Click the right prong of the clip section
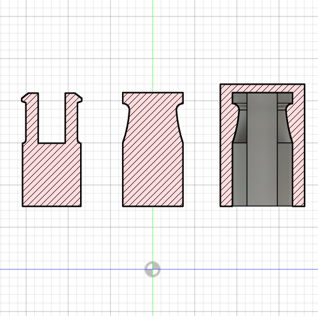Image resolution: width=318 pixels, height=316 pixels. coord(73,118)
